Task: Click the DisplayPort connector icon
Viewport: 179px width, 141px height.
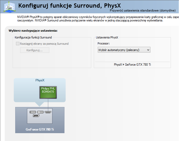Action: pos(36,116)
